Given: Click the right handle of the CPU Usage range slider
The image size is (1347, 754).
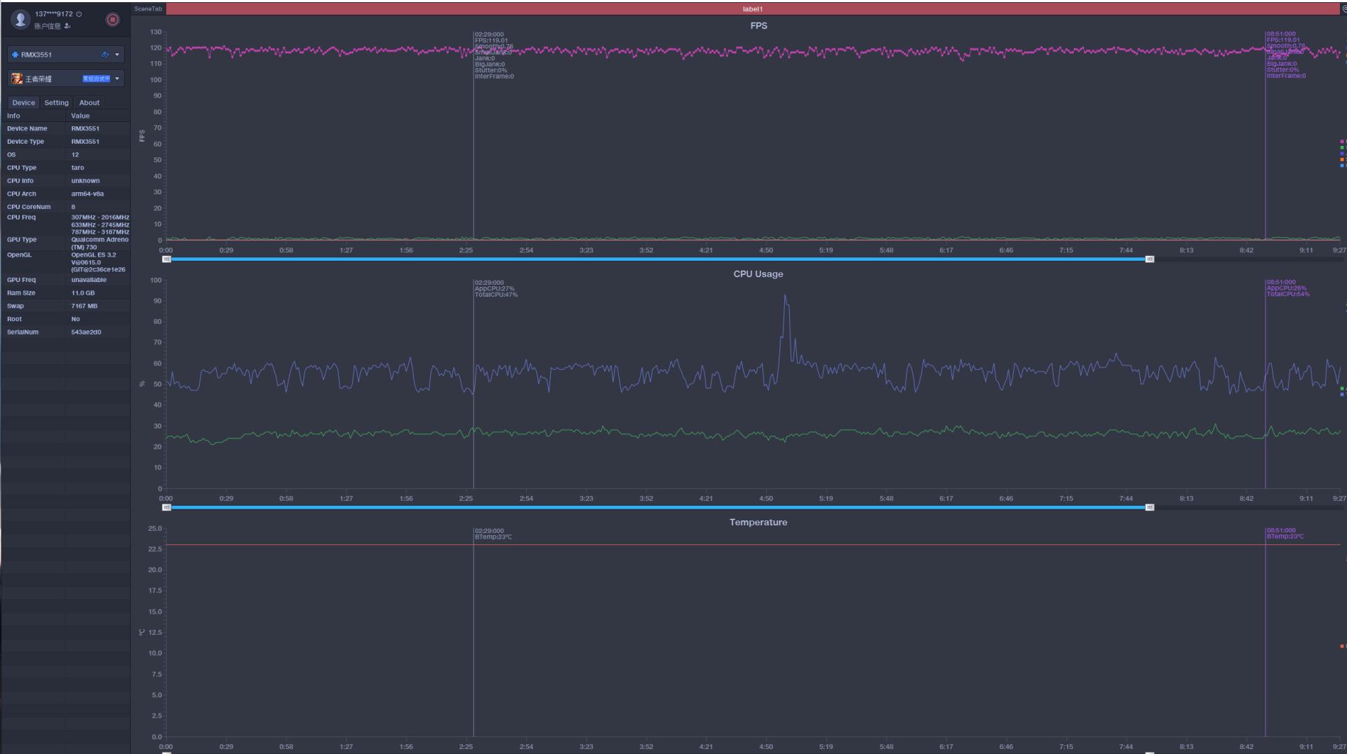Looking at the screenshot, I should tap(1150, 508).
